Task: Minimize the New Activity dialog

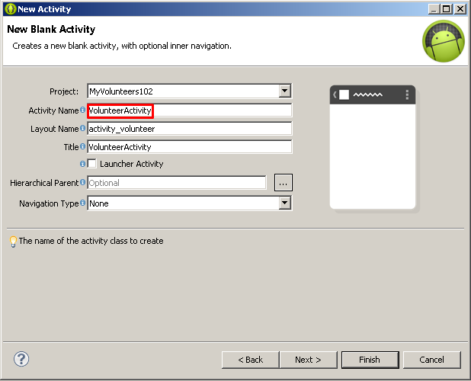Action: coord(434,9)
